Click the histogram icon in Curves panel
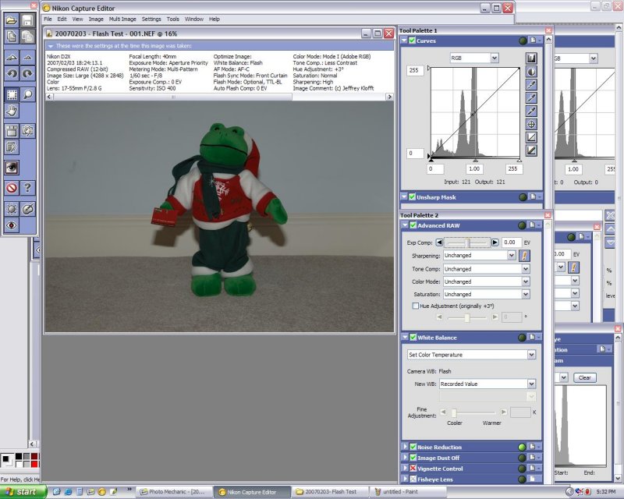This screenshot has height=499, width=624. point(531,58)
